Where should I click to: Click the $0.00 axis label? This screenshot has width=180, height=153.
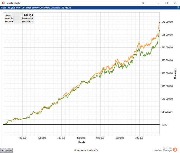click(164, 124)
